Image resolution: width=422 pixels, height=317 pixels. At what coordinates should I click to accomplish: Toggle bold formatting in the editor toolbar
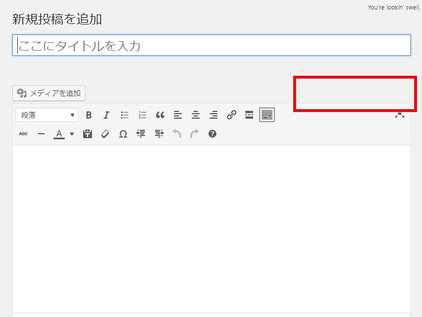tap(89, 115)
